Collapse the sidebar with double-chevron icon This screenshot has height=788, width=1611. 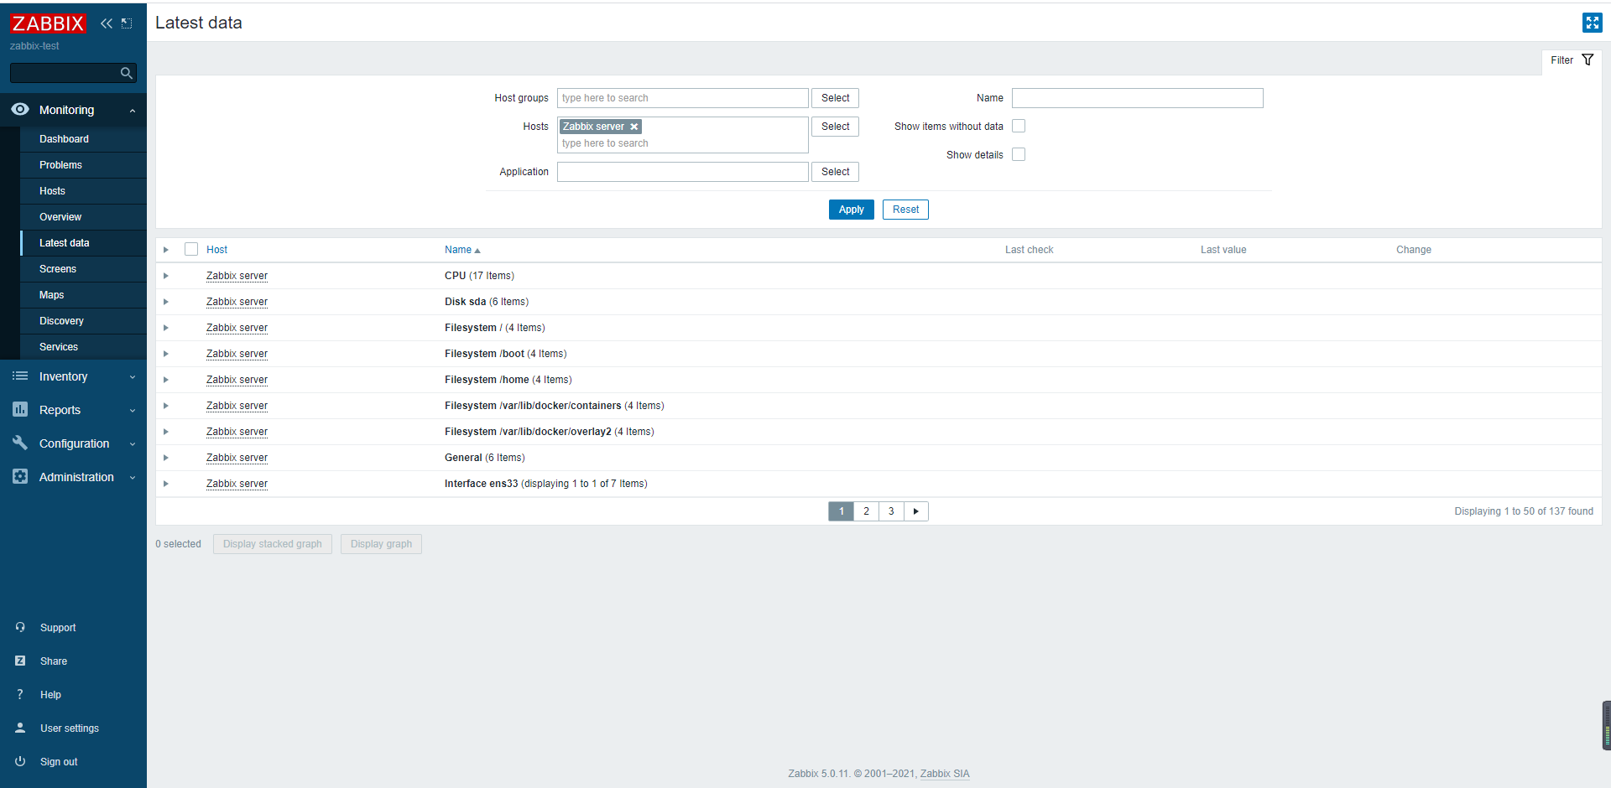(x=107, y=23)
